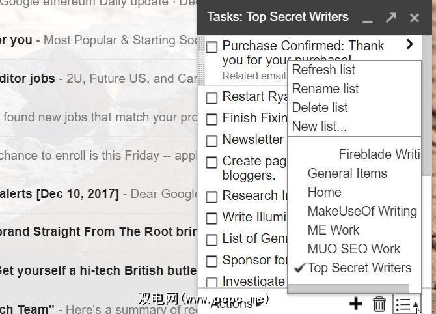The height and width of the screenshot is (314, 436).
Task: Switch to the MakeUseOf Writing list
Action: coord(362,211)
